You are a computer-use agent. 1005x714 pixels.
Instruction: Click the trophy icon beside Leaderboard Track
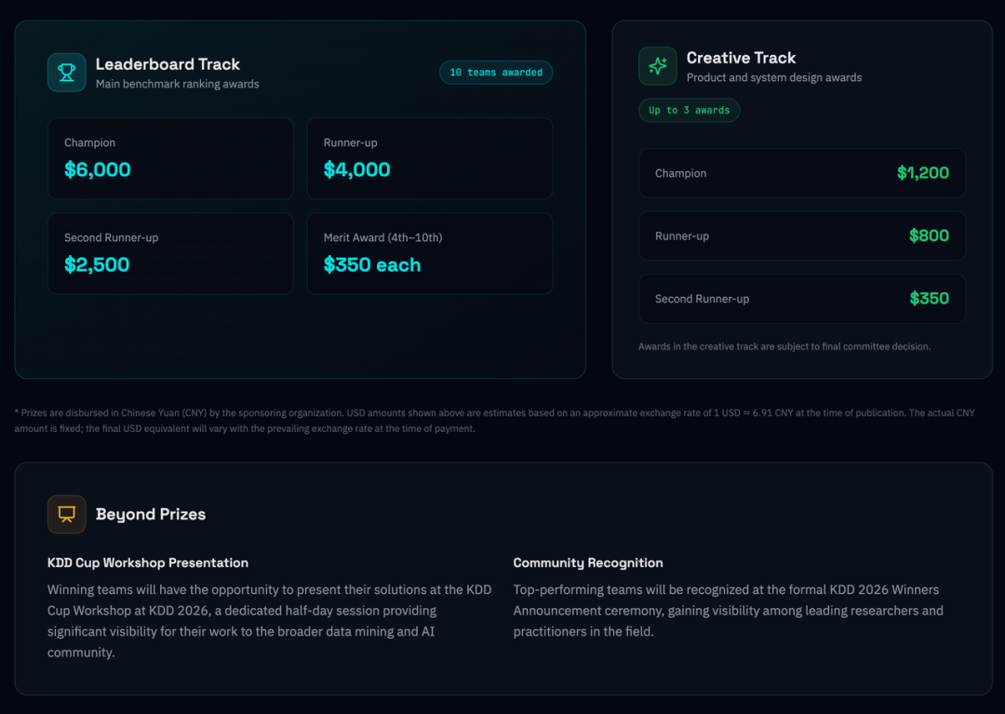(67, 73)
